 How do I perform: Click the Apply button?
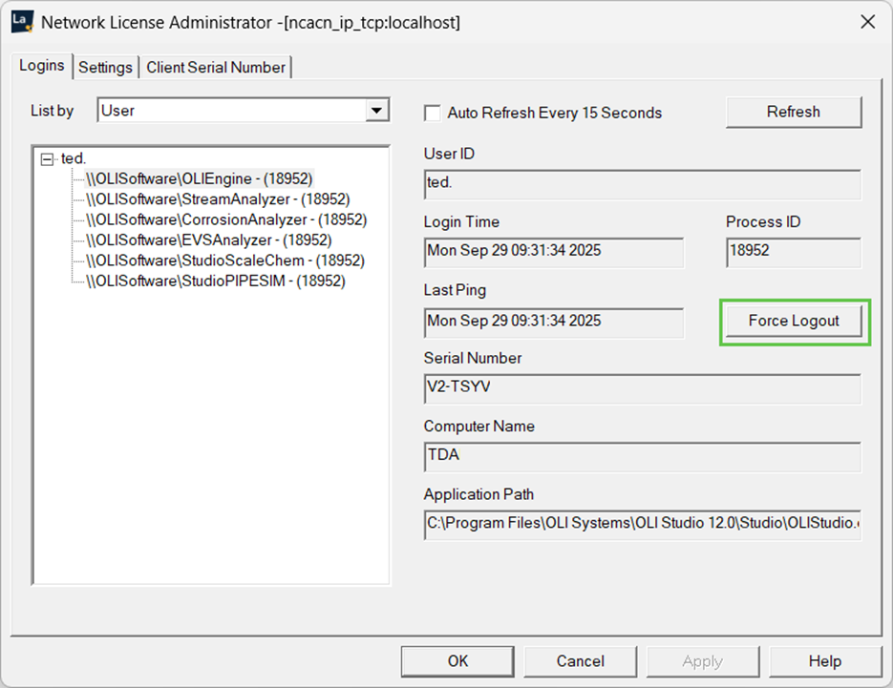tap(703, 661)
